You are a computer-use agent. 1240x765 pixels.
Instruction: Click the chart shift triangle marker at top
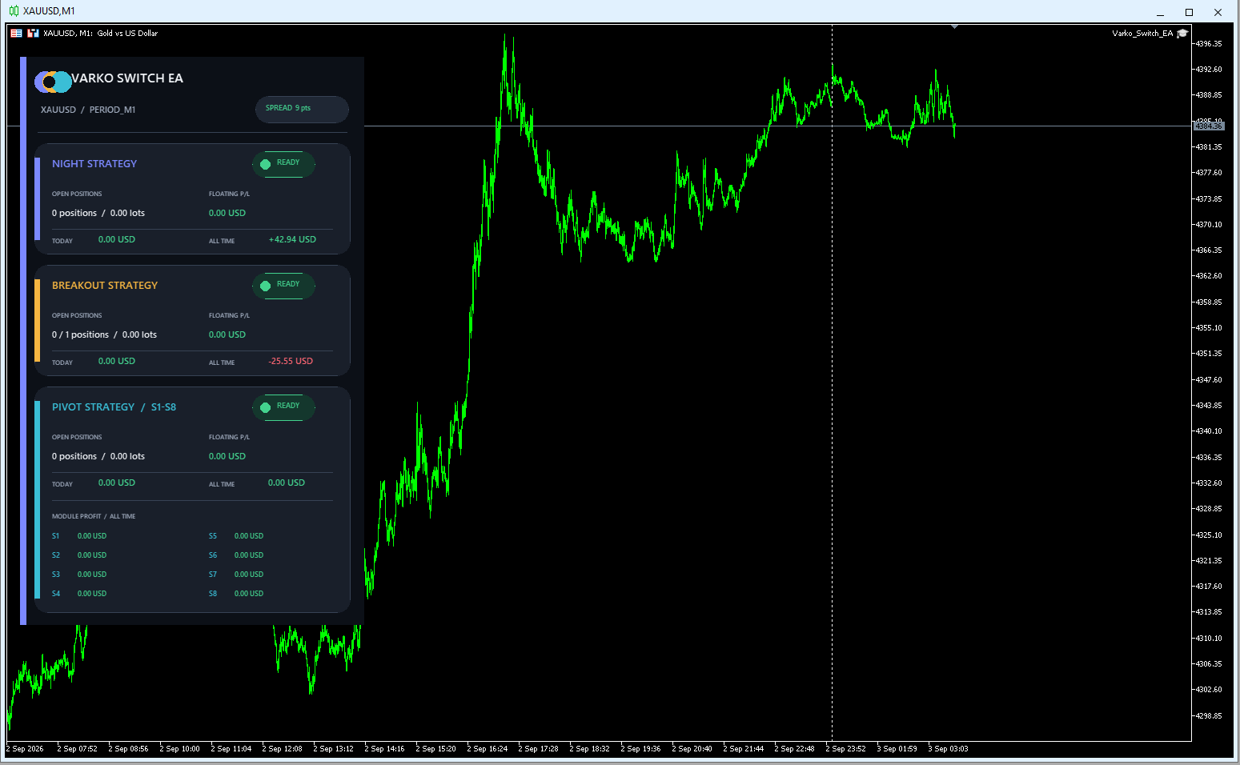[954, 27]
